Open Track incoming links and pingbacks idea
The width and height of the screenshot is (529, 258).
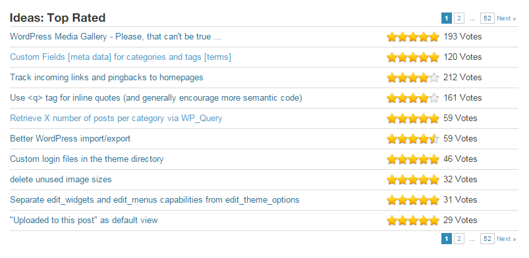tap(107, 78)
